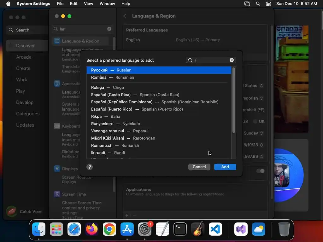
Task: Open App Store from the dock
Action: [127, 229]
